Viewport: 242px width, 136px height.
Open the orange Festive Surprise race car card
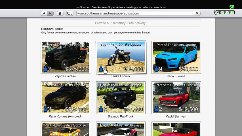point(66,129)
